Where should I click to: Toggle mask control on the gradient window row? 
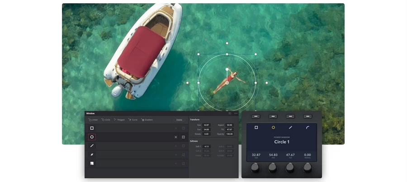pyautogui.click(x=183, y=163)
